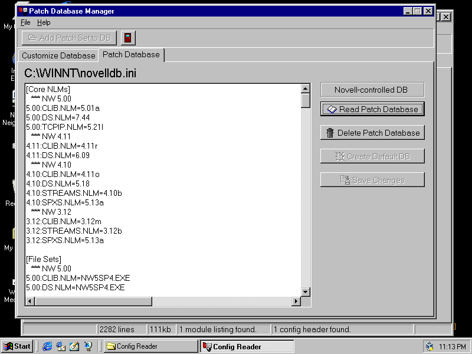
Task: Click the line 4.11:CLIB.NLM=4.11r
Action: (62, 146)
